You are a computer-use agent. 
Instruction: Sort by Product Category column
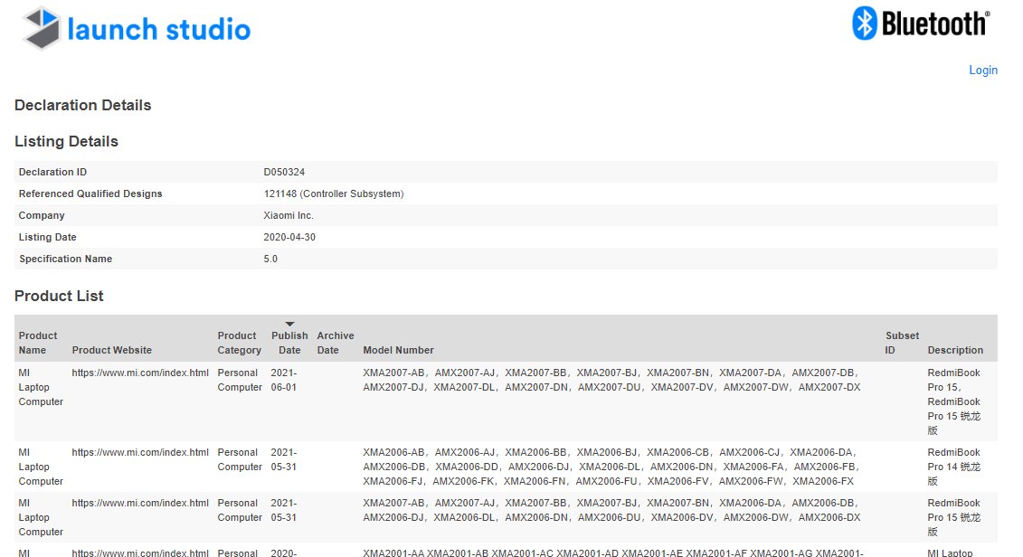[x=239, y=343]
